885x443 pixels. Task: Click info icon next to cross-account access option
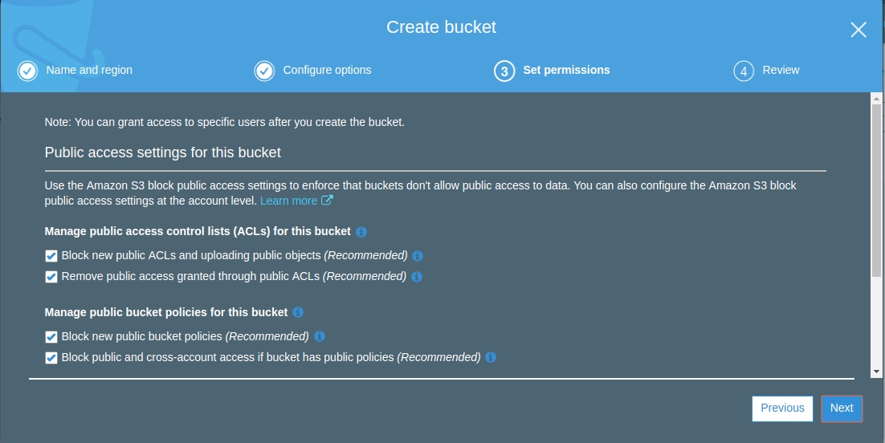point(491,357)
